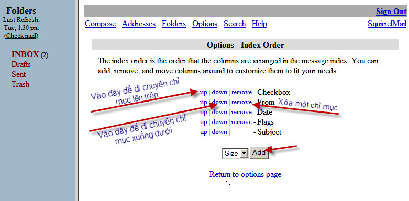Move the Flags column down

coord(219,122)
